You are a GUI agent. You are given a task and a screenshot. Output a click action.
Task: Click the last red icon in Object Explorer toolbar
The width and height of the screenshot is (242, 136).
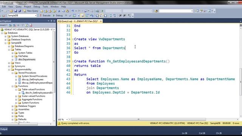click(31, 25)
